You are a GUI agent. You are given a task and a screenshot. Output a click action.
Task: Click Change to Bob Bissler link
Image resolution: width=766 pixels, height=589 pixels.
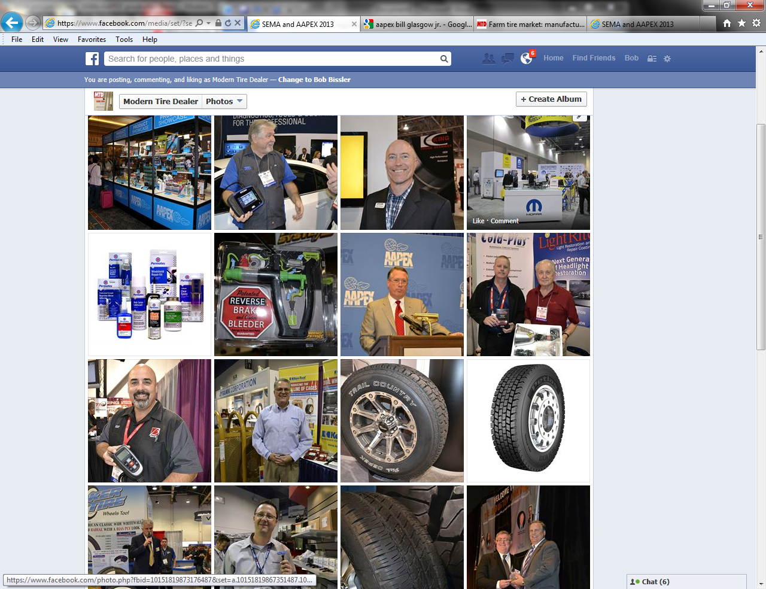pos(314,80)
